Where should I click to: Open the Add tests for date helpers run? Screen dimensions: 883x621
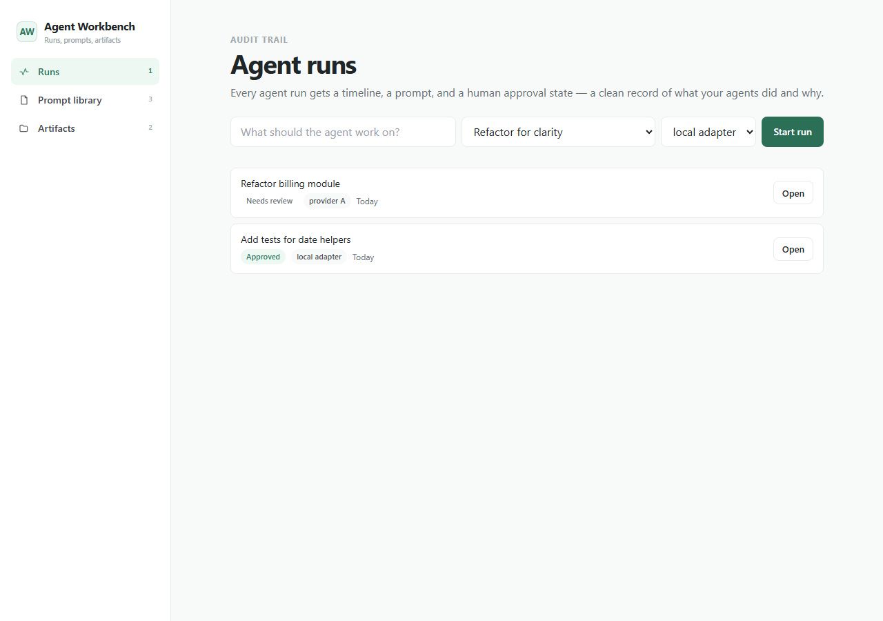pyautogui.click(x=793, y=249)
